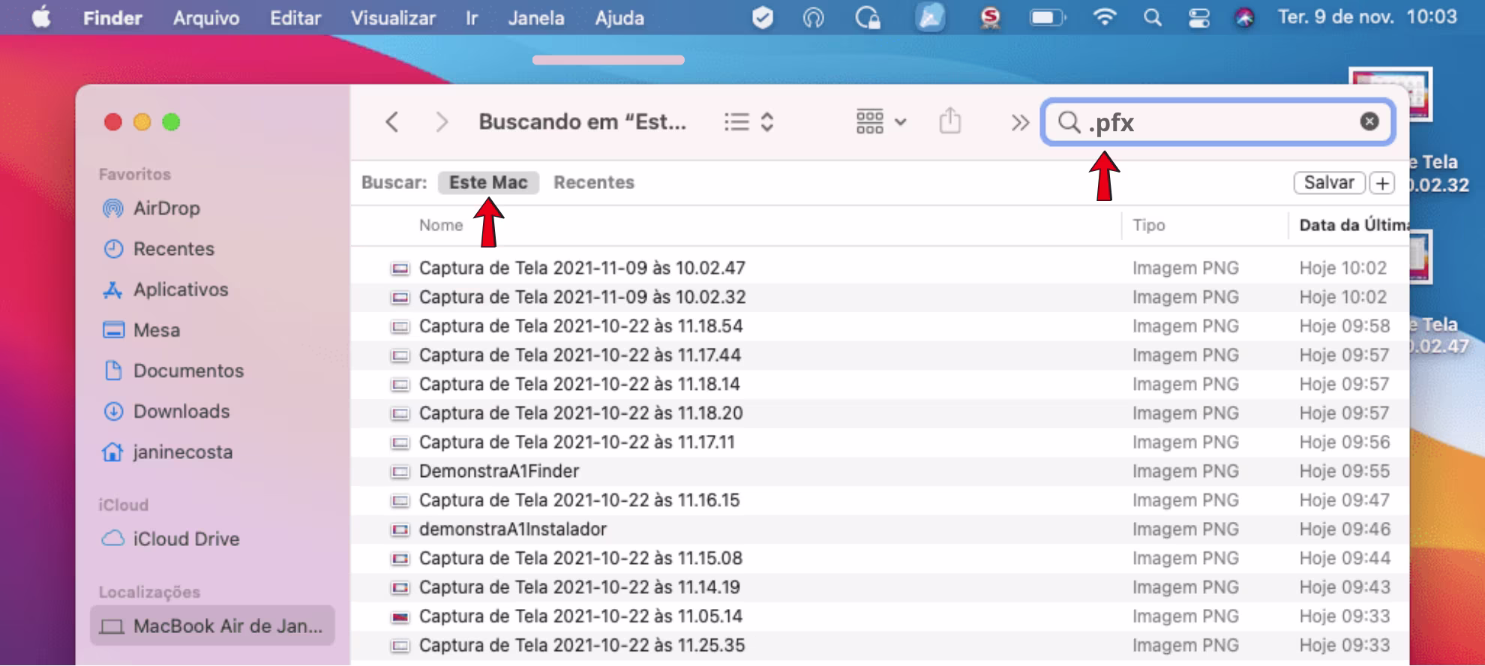Click the magnifier icon in search field
1485x666 pixels.
coord(1069,121)
